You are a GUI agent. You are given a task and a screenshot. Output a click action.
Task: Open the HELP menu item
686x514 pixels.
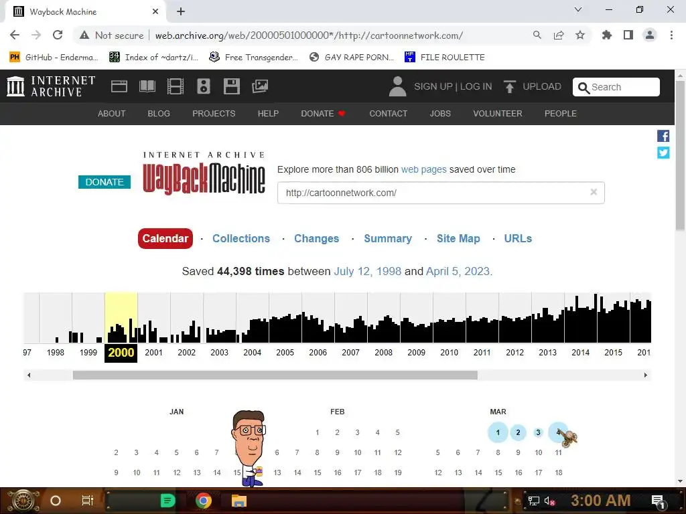pyautogui.click(x=268, y=114)
